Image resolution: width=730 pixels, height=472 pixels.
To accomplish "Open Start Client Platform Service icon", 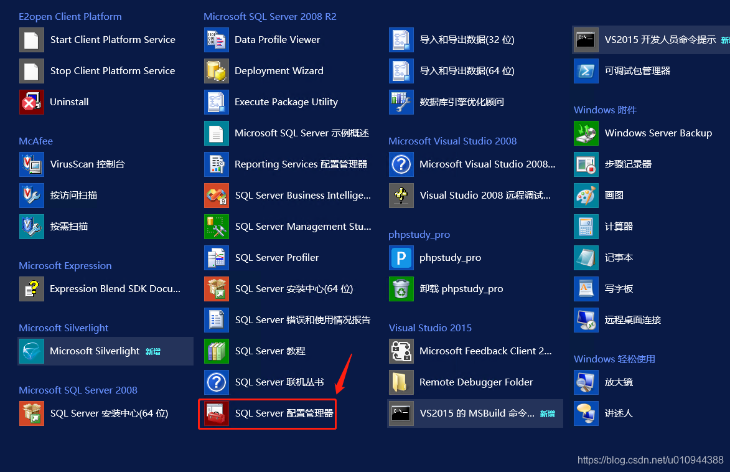I will [x=32, y=40].
